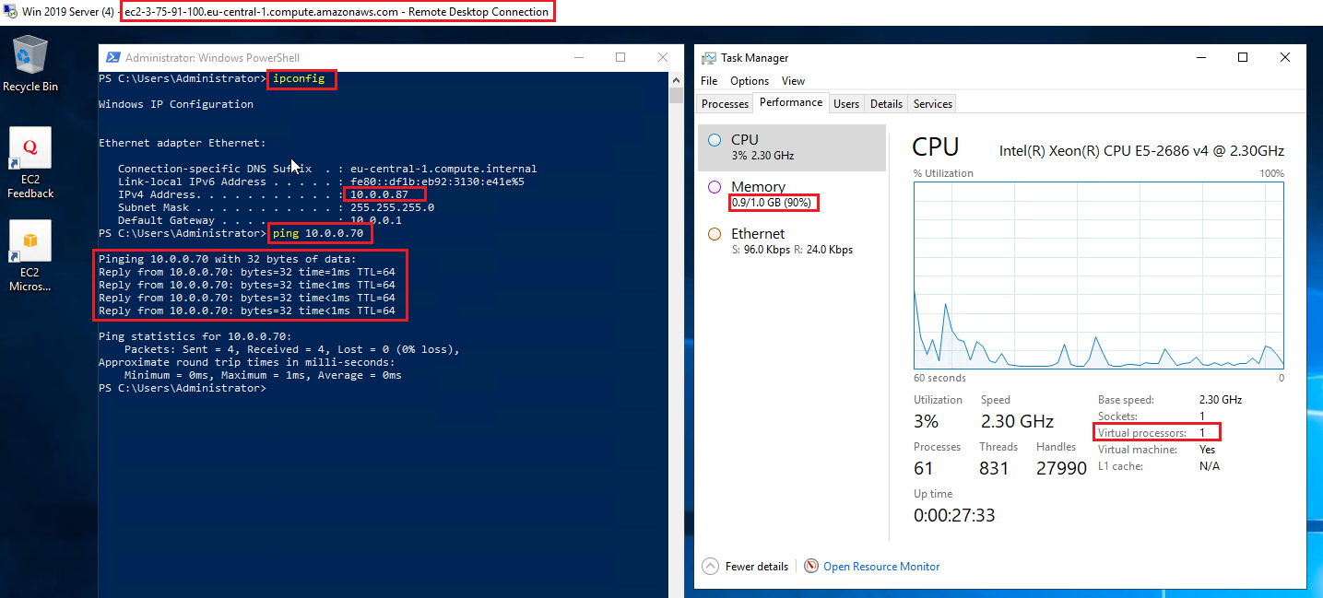Image resolution: width=1323 pixels, height=598 pixels.
Task: Open the Options menu in Task Manager
Action: point(750,81)
